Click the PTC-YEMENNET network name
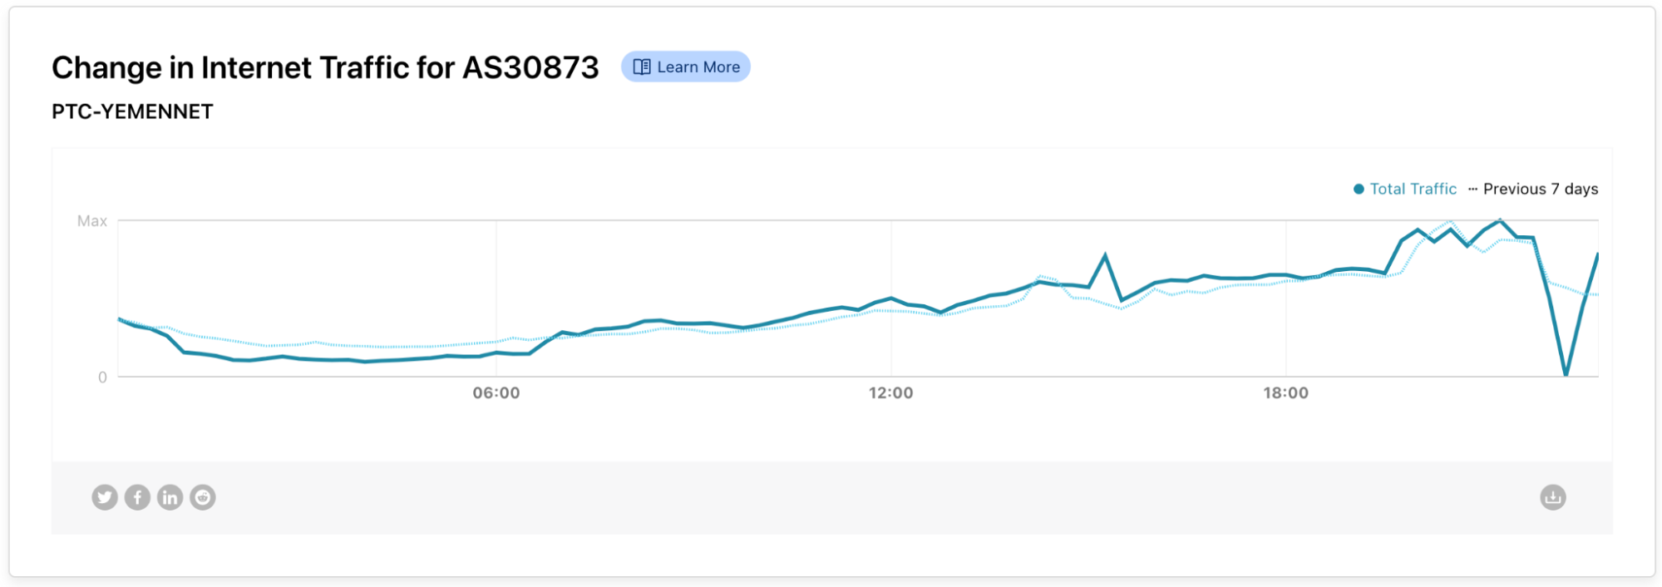 (132, 111)
